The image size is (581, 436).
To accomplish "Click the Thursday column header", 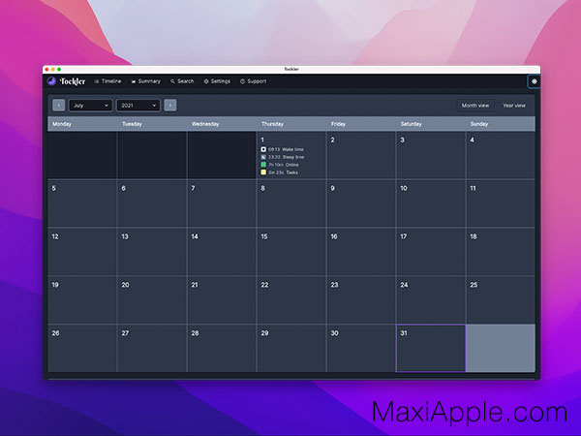I will 290,124.
